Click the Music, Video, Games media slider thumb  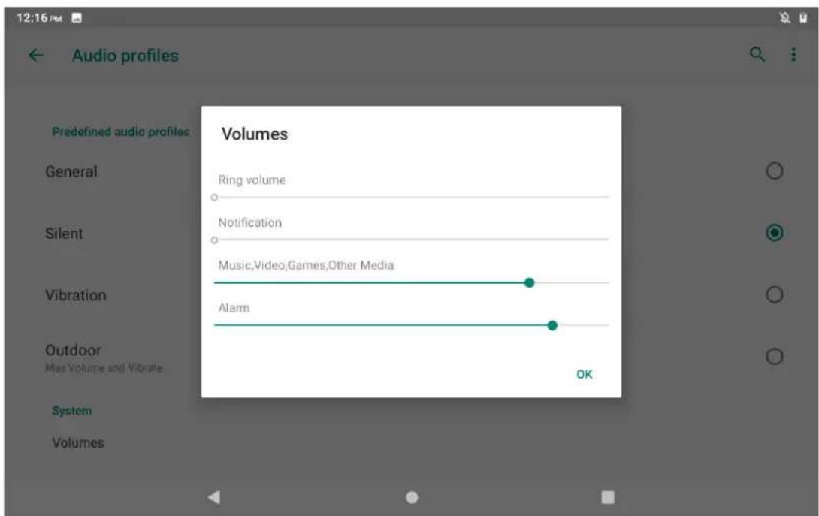click(529, 282)
